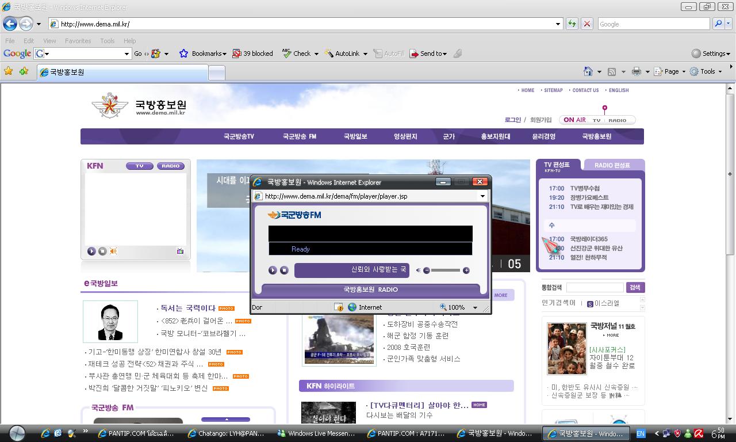
Task: Toggle the KFN widget RADIO button
Action: pyautogui.click(x=171, y=166)
